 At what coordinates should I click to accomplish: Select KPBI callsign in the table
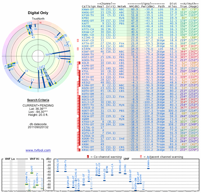point(85,18)
